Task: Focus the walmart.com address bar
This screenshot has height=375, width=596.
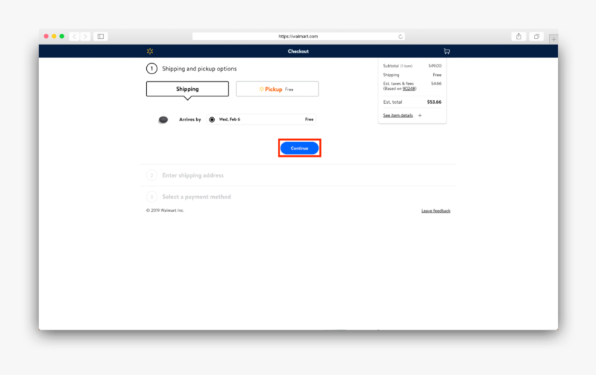Action: (x=299, y=37)
